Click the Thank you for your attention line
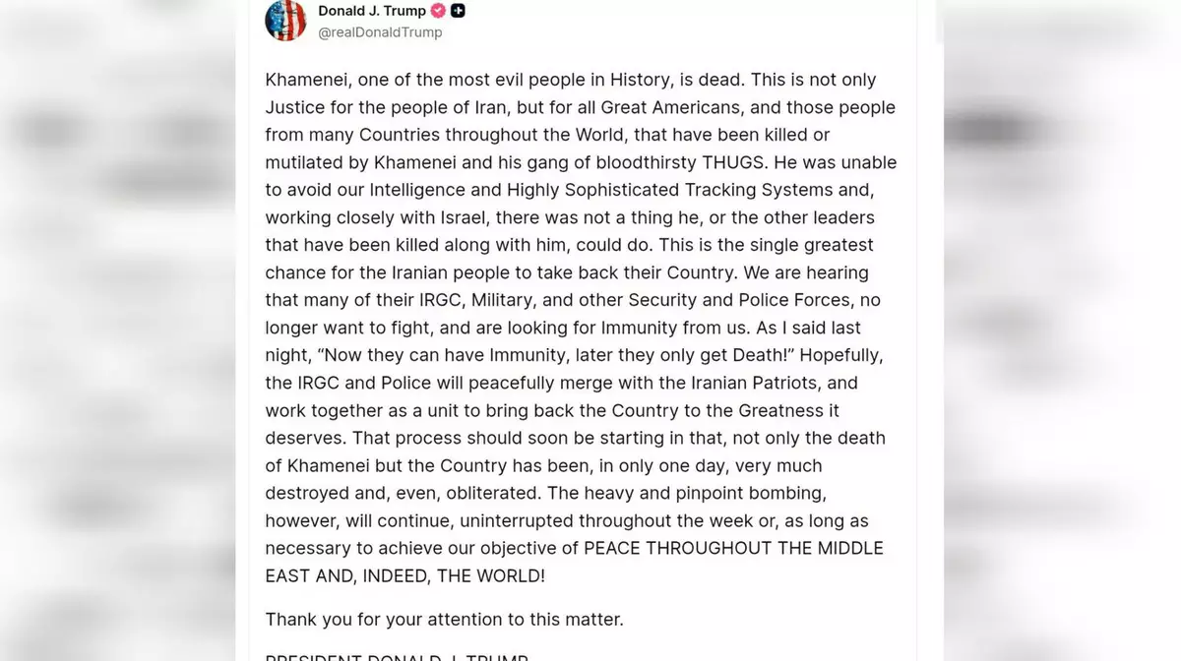The width and height of the screenshot is (1181, 661). pos(444,620)
